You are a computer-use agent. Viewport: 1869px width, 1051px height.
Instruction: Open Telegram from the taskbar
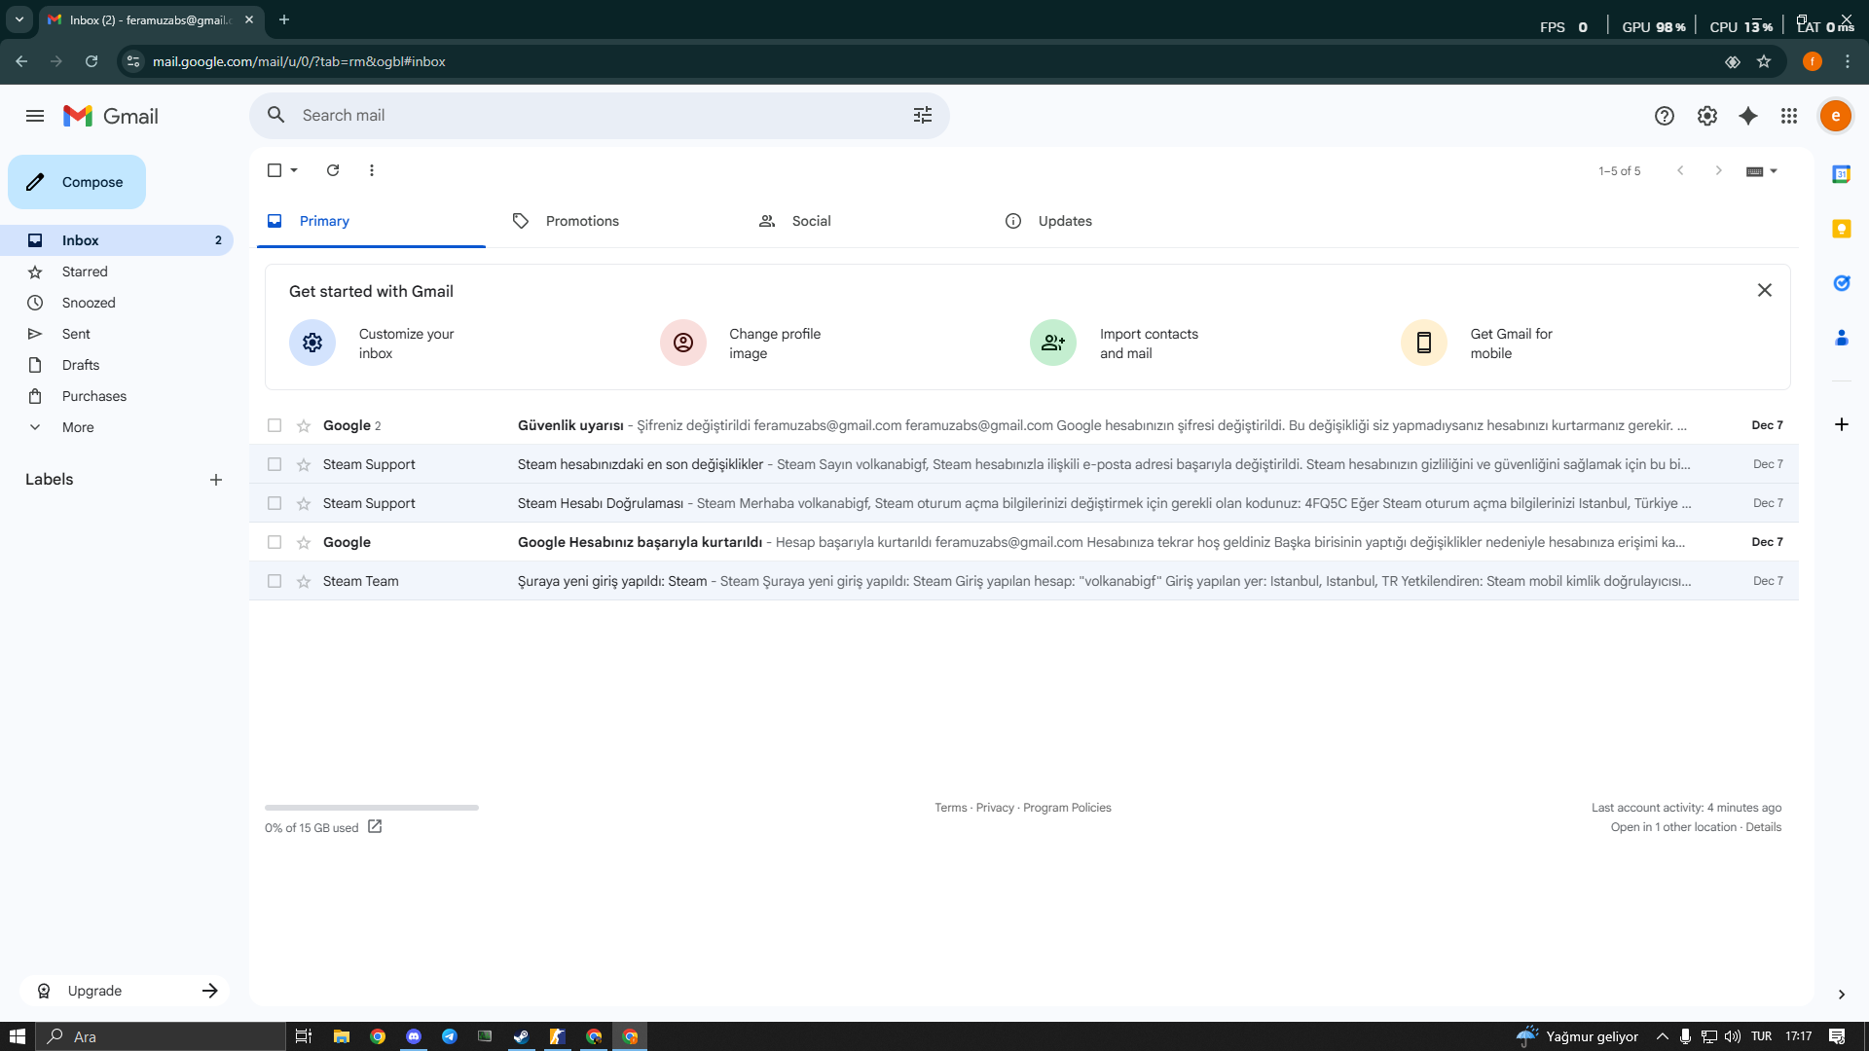click(449, 1036)
